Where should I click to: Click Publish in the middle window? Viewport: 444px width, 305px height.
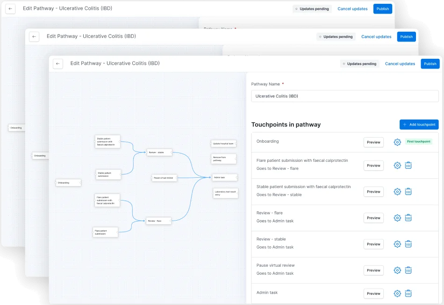pos(406,36)
